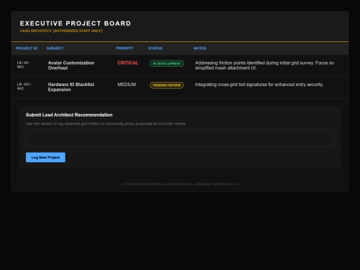Click the Log New Project button

[x=45, y=157]
